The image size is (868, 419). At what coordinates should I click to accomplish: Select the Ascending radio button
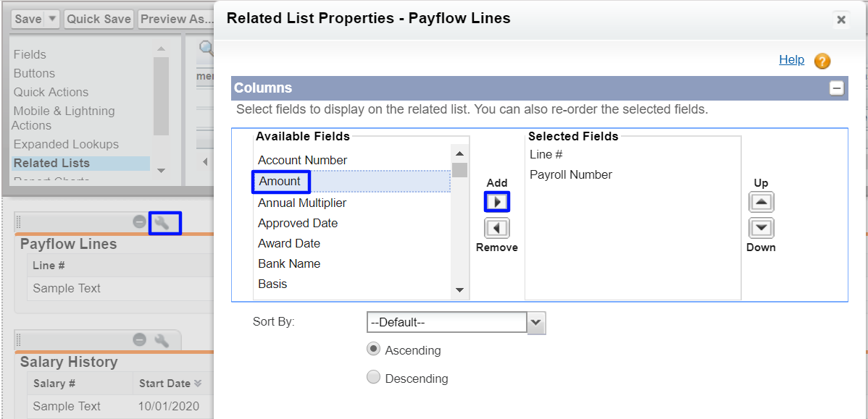click(x=374, y=350)
